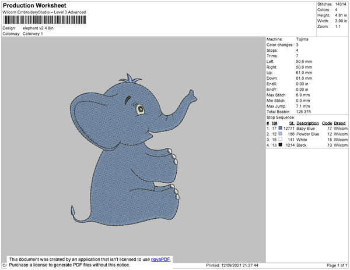Click the St. column header
The image size is (350, 270).
pyautogui.click(x=292, y=123)
